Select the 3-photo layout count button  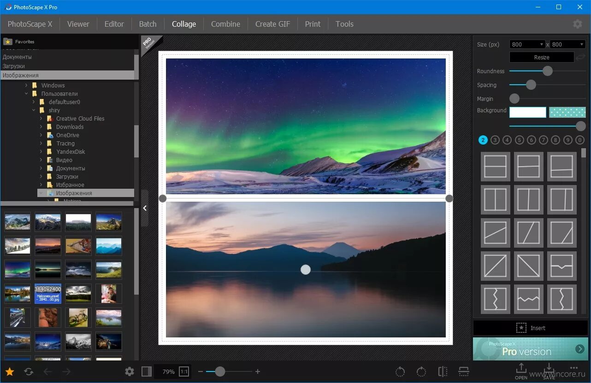[495, 139]
